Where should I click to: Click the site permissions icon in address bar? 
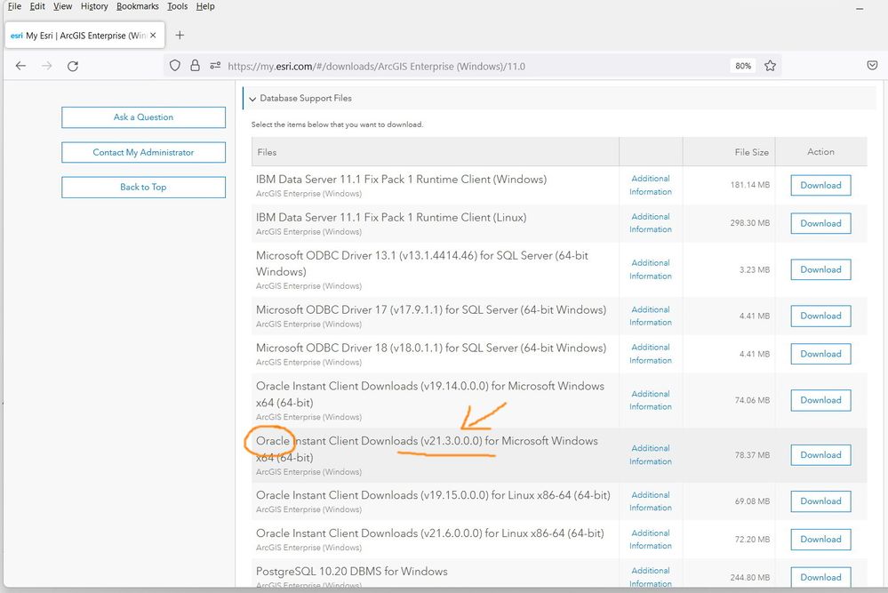[214, 66]
